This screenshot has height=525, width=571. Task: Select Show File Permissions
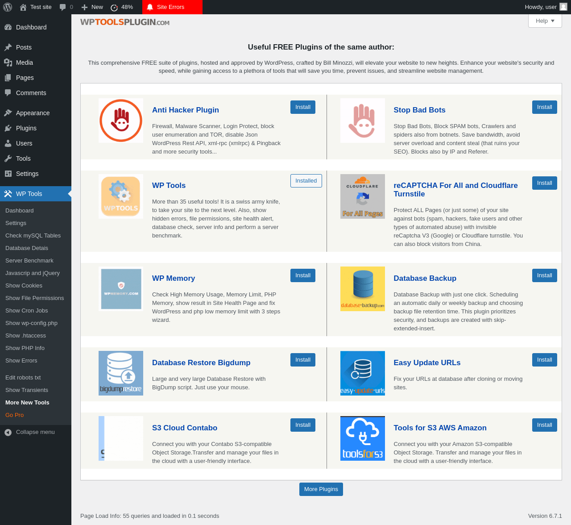(35, 298)
